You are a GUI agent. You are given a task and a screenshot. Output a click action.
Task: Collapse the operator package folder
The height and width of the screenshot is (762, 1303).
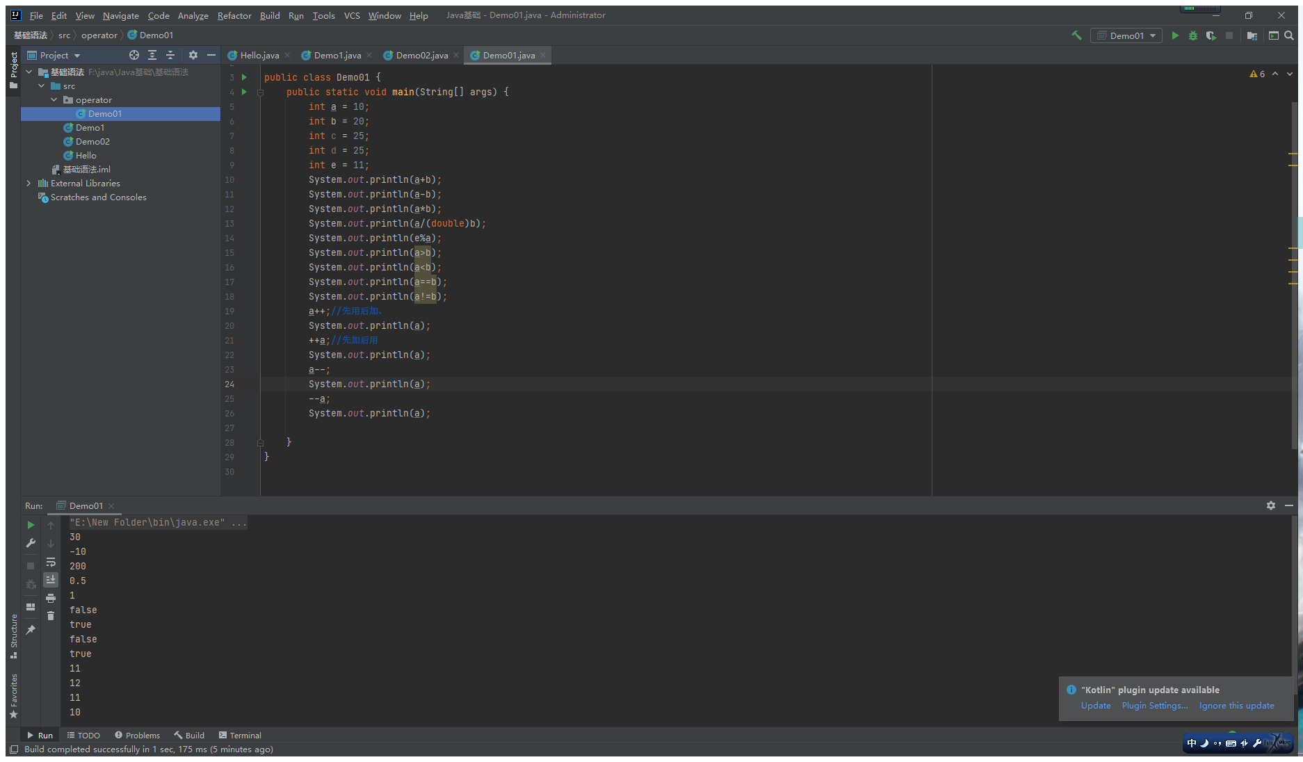pos(54,100)
